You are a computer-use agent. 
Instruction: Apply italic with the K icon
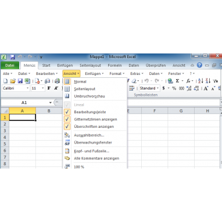tap(56, 88)
